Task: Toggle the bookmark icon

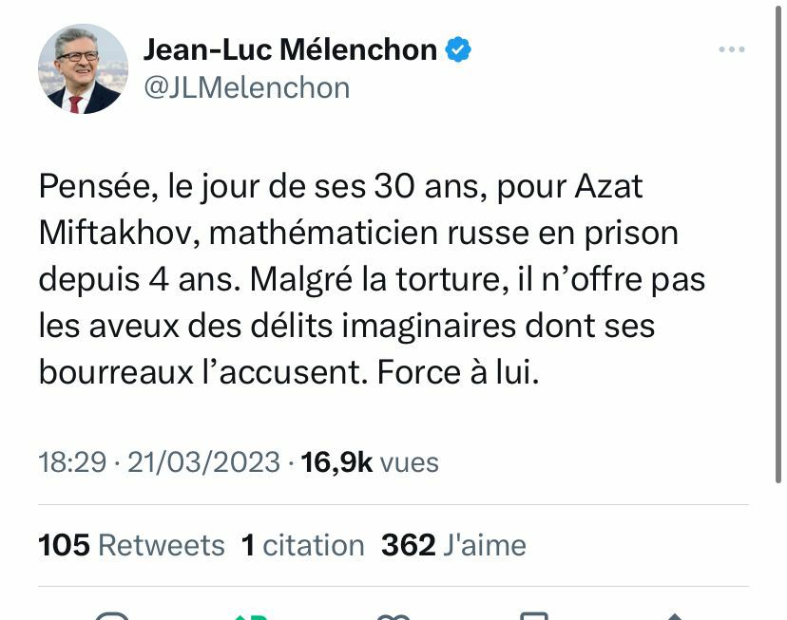Action: tap(533, 615)
